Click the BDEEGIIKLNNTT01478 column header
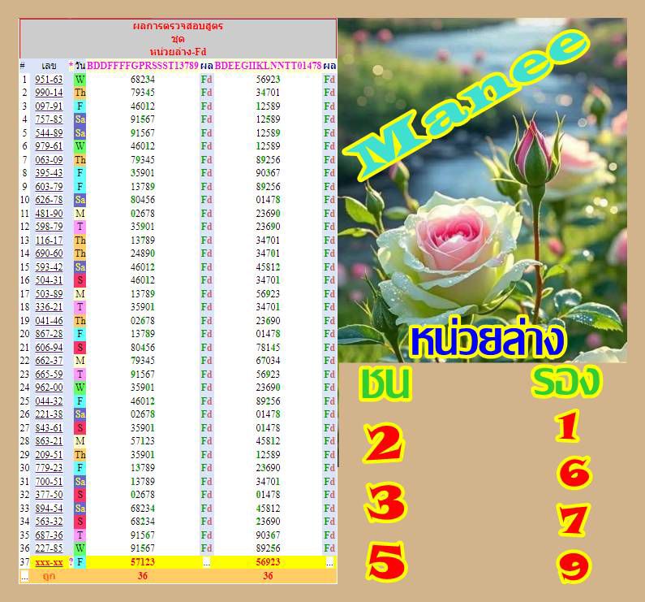 point(268,65)
